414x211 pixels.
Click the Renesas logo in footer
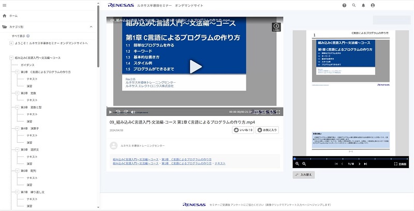coord(194,204)
